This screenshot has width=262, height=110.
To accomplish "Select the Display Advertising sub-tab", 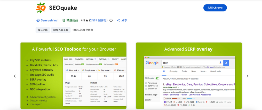I will [94, 64].
